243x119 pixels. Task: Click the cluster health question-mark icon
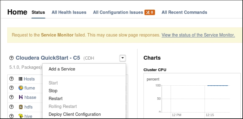[x=11, y=58]
